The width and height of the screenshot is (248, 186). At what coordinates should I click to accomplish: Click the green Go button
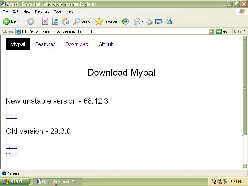222,31
